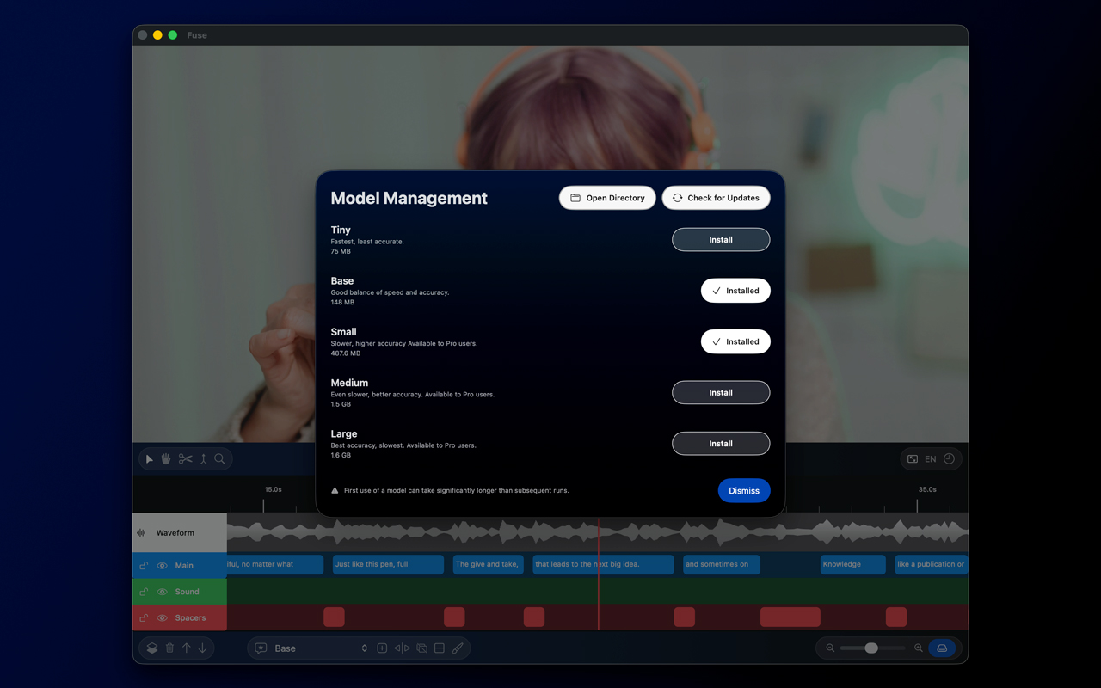Toggle the lock on the Spacers track

144,618
